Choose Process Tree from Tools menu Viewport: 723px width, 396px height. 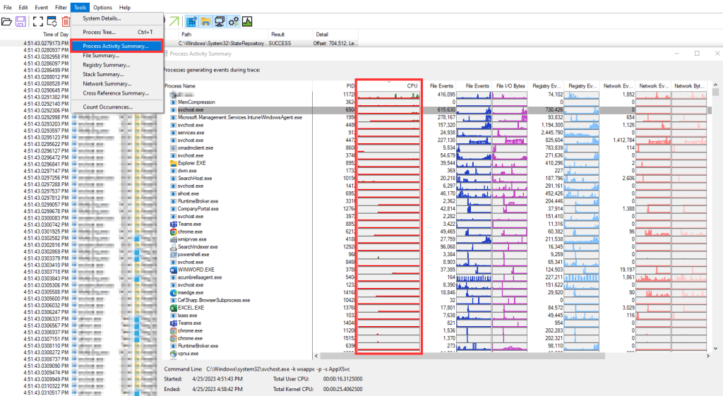tap(99, 32)
